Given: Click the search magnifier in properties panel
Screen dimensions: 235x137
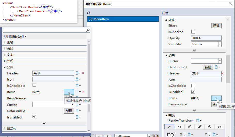Looking at the screenshot, I should click(x=88, y=30).
